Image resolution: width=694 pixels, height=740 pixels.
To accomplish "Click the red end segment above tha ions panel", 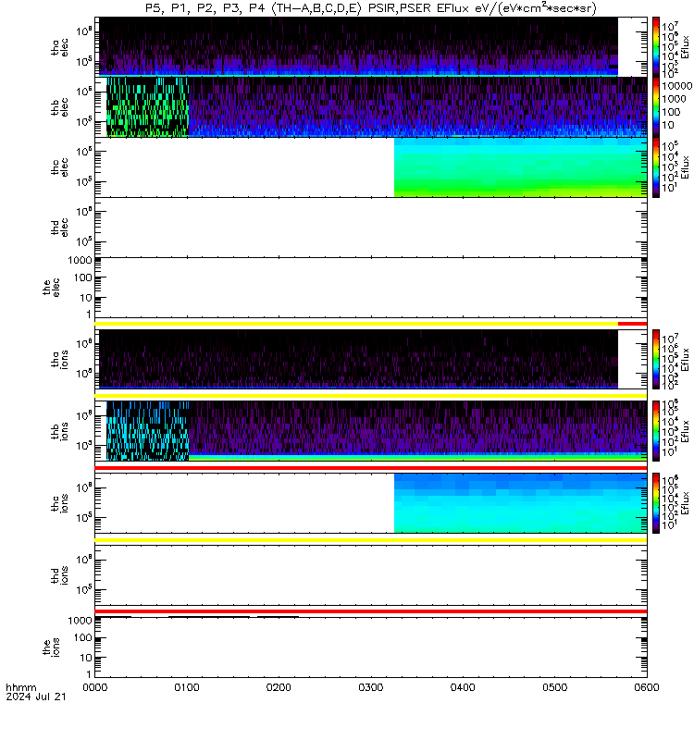I will [x=632, y=324].
